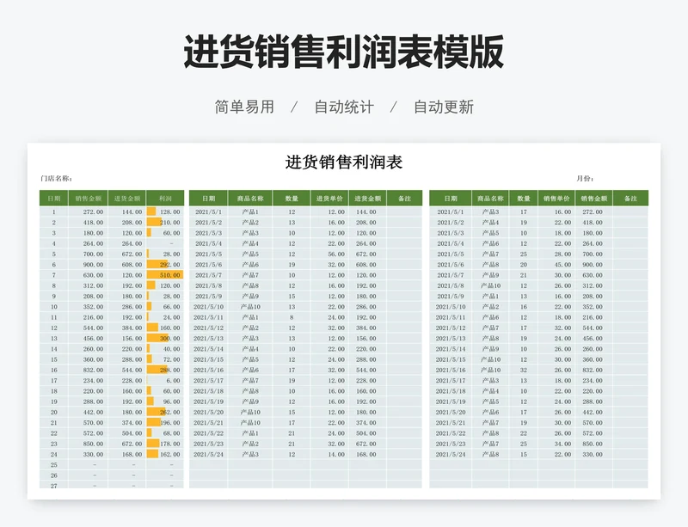
Task: Select the "日期" header in the summary table
Action: click(54, 199)
